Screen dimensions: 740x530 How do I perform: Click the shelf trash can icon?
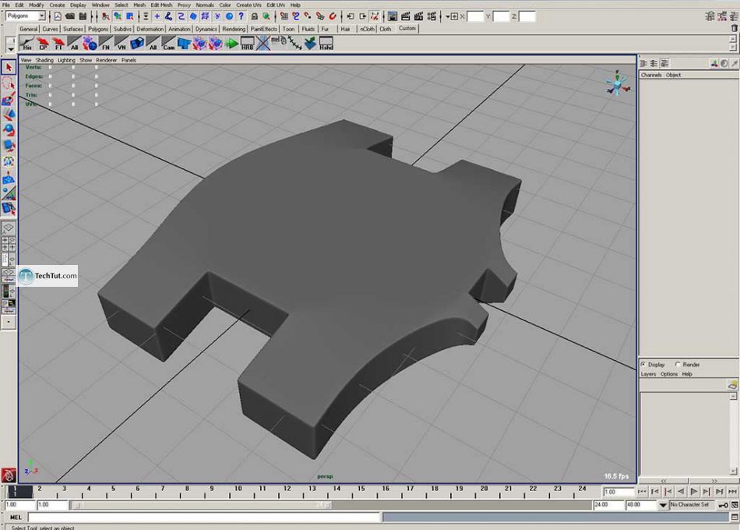coord(734,28)
